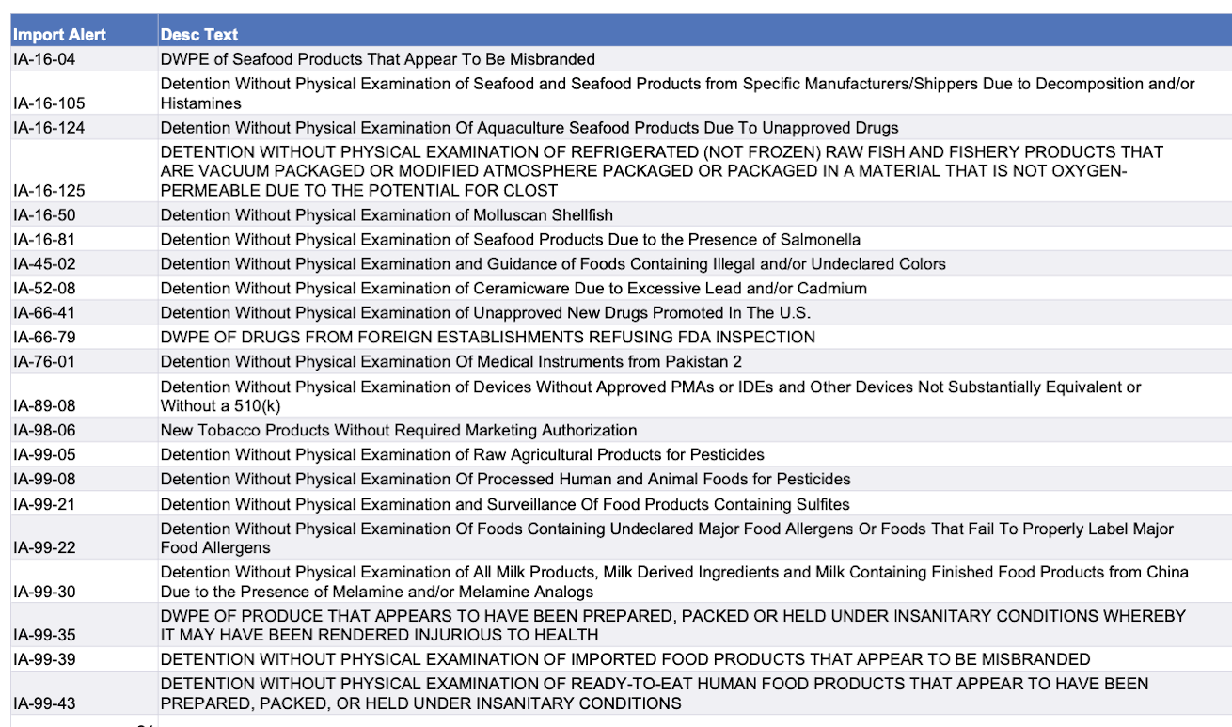1232x727 pixels.
Task: Select cell IA-16-04
Action: pos(44,59)
